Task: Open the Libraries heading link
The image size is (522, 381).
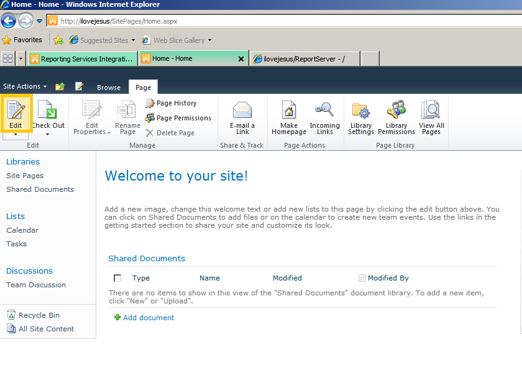Action: point(23,161)
